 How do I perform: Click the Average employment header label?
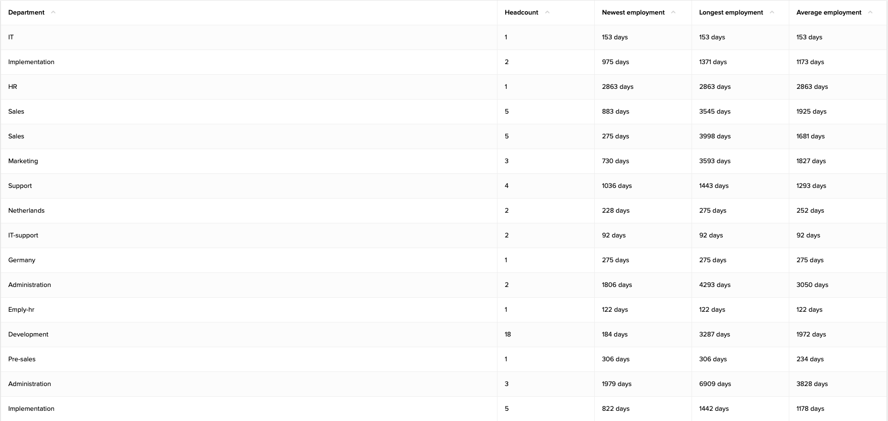pos(829,13)
